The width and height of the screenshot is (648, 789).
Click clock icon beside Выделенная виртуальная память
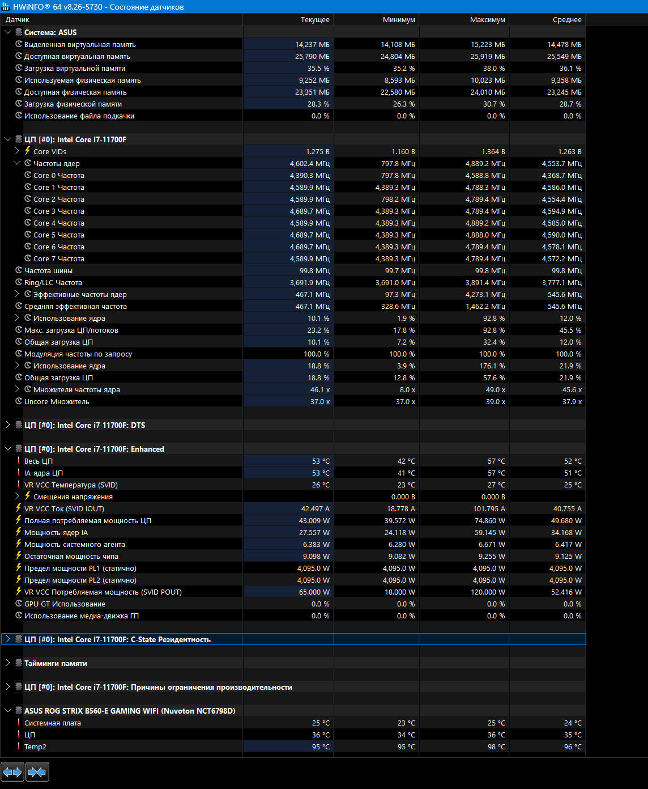19,44
